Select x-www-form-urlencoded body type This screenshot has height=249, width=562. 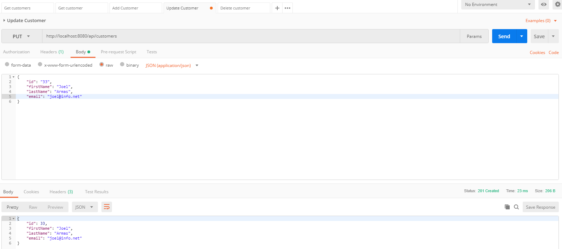(x=40, y=65)
